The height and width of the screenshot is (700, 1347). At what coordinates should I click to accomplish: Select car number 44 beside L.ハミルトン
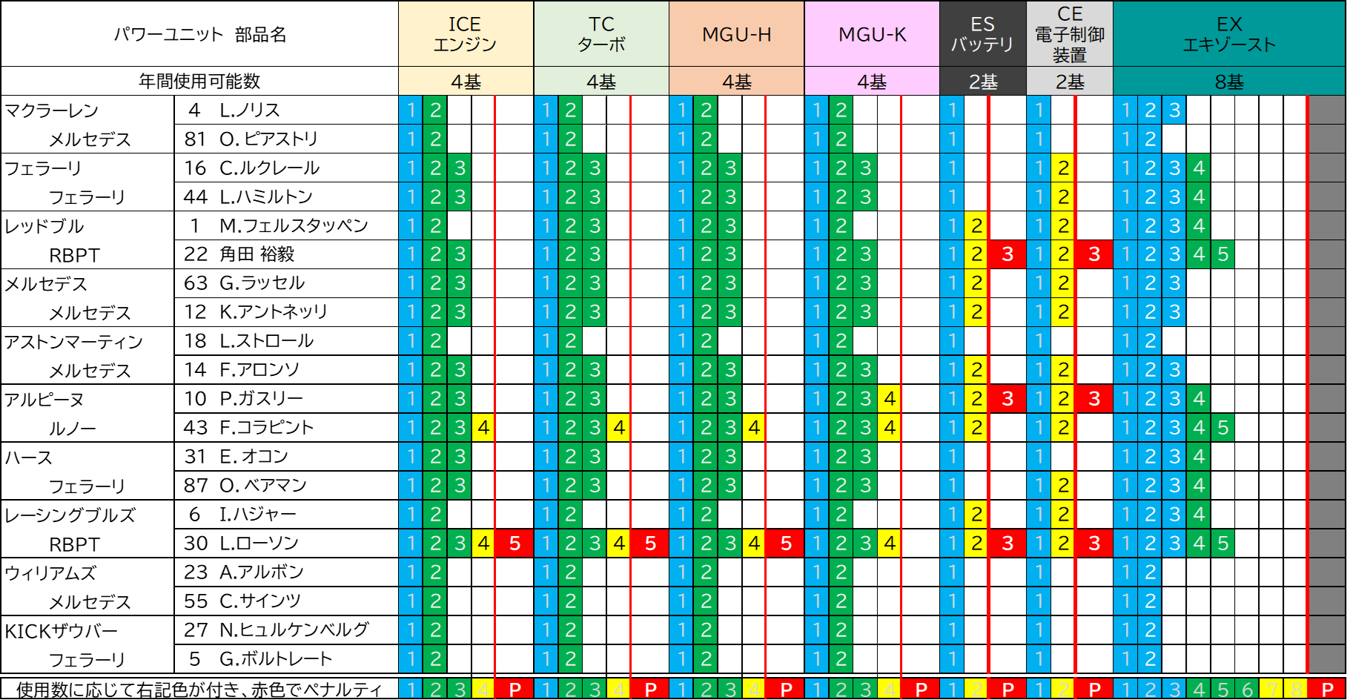(x=195, y=197)
